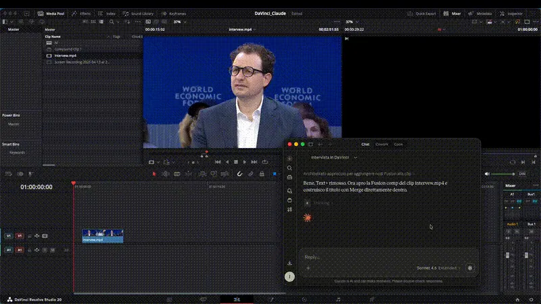Toggle loop playback in source viewer

(x=264, y=162)
